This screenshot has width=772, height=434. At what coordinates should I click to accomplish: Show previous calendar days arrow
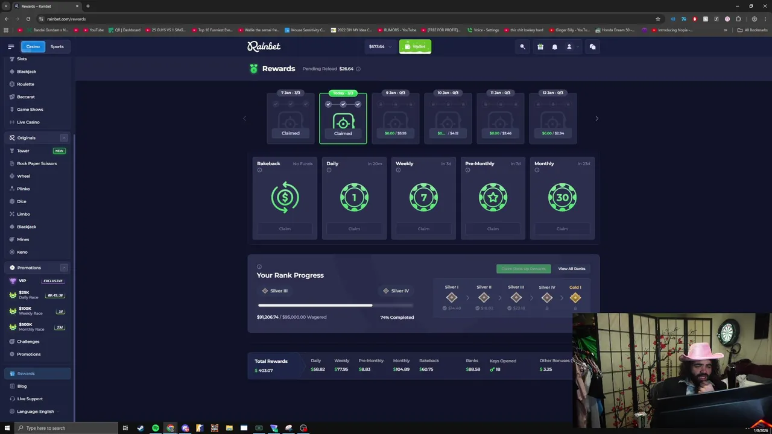tap(244, 118)
